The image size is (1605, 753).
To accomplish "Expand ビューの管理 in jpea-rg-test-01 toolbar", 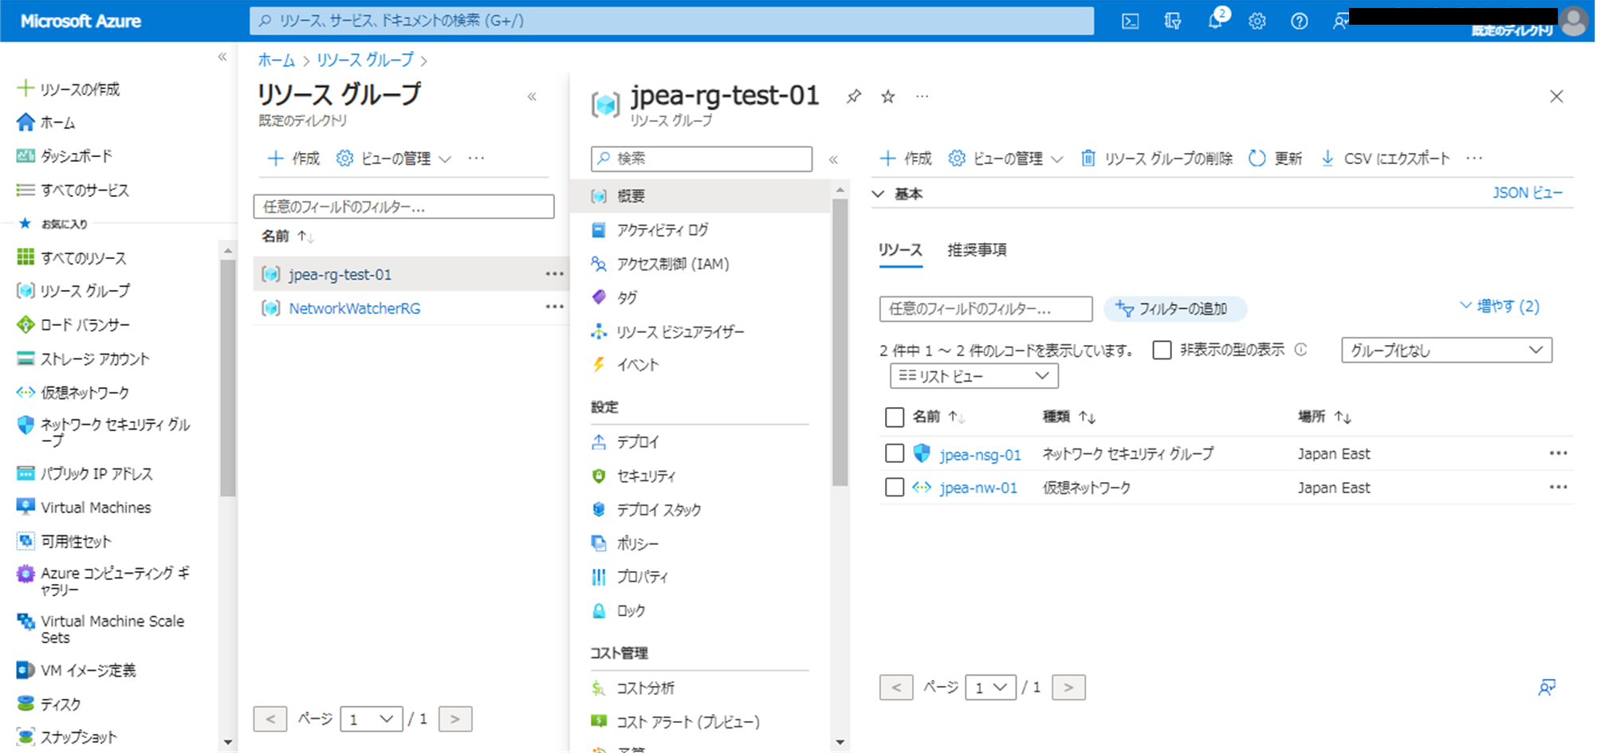I will (1005, 159).
